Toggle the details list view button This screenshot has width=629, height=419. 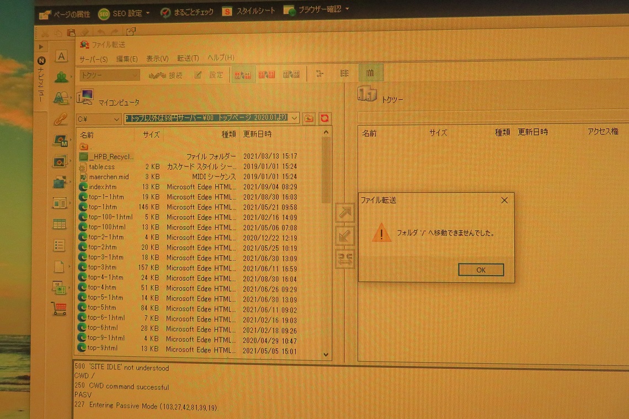(x=370, y=73)
